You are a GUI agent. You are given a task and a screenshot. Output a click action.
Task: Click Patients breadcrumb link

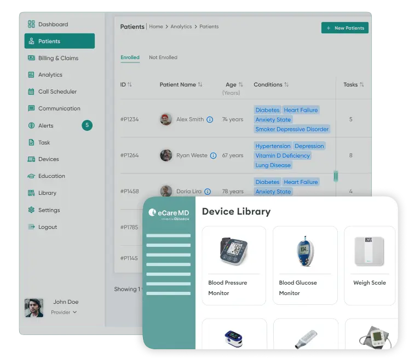tap(209, 26)
